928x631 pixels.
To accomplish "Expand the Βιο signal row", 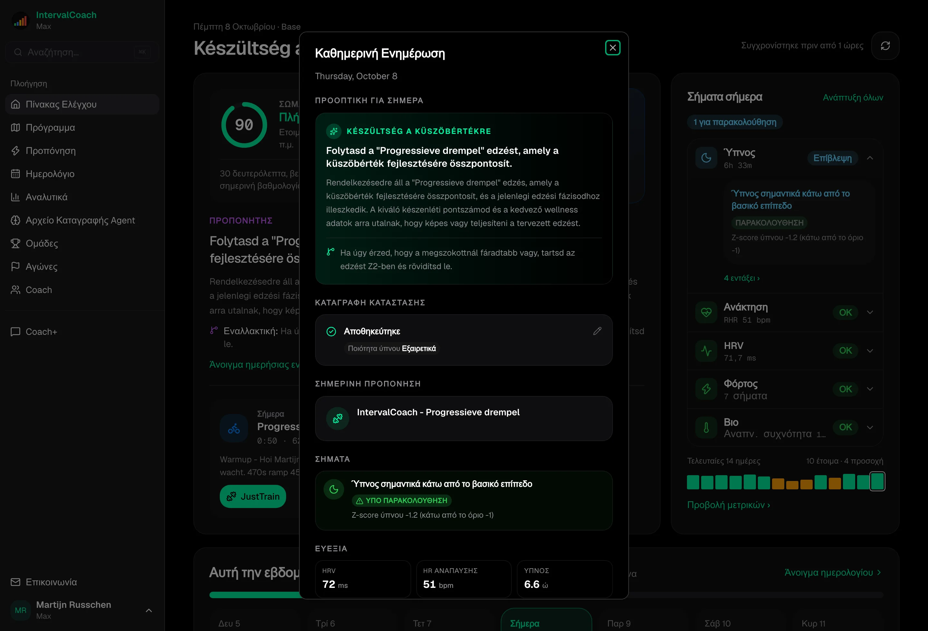I will (870, 428).
